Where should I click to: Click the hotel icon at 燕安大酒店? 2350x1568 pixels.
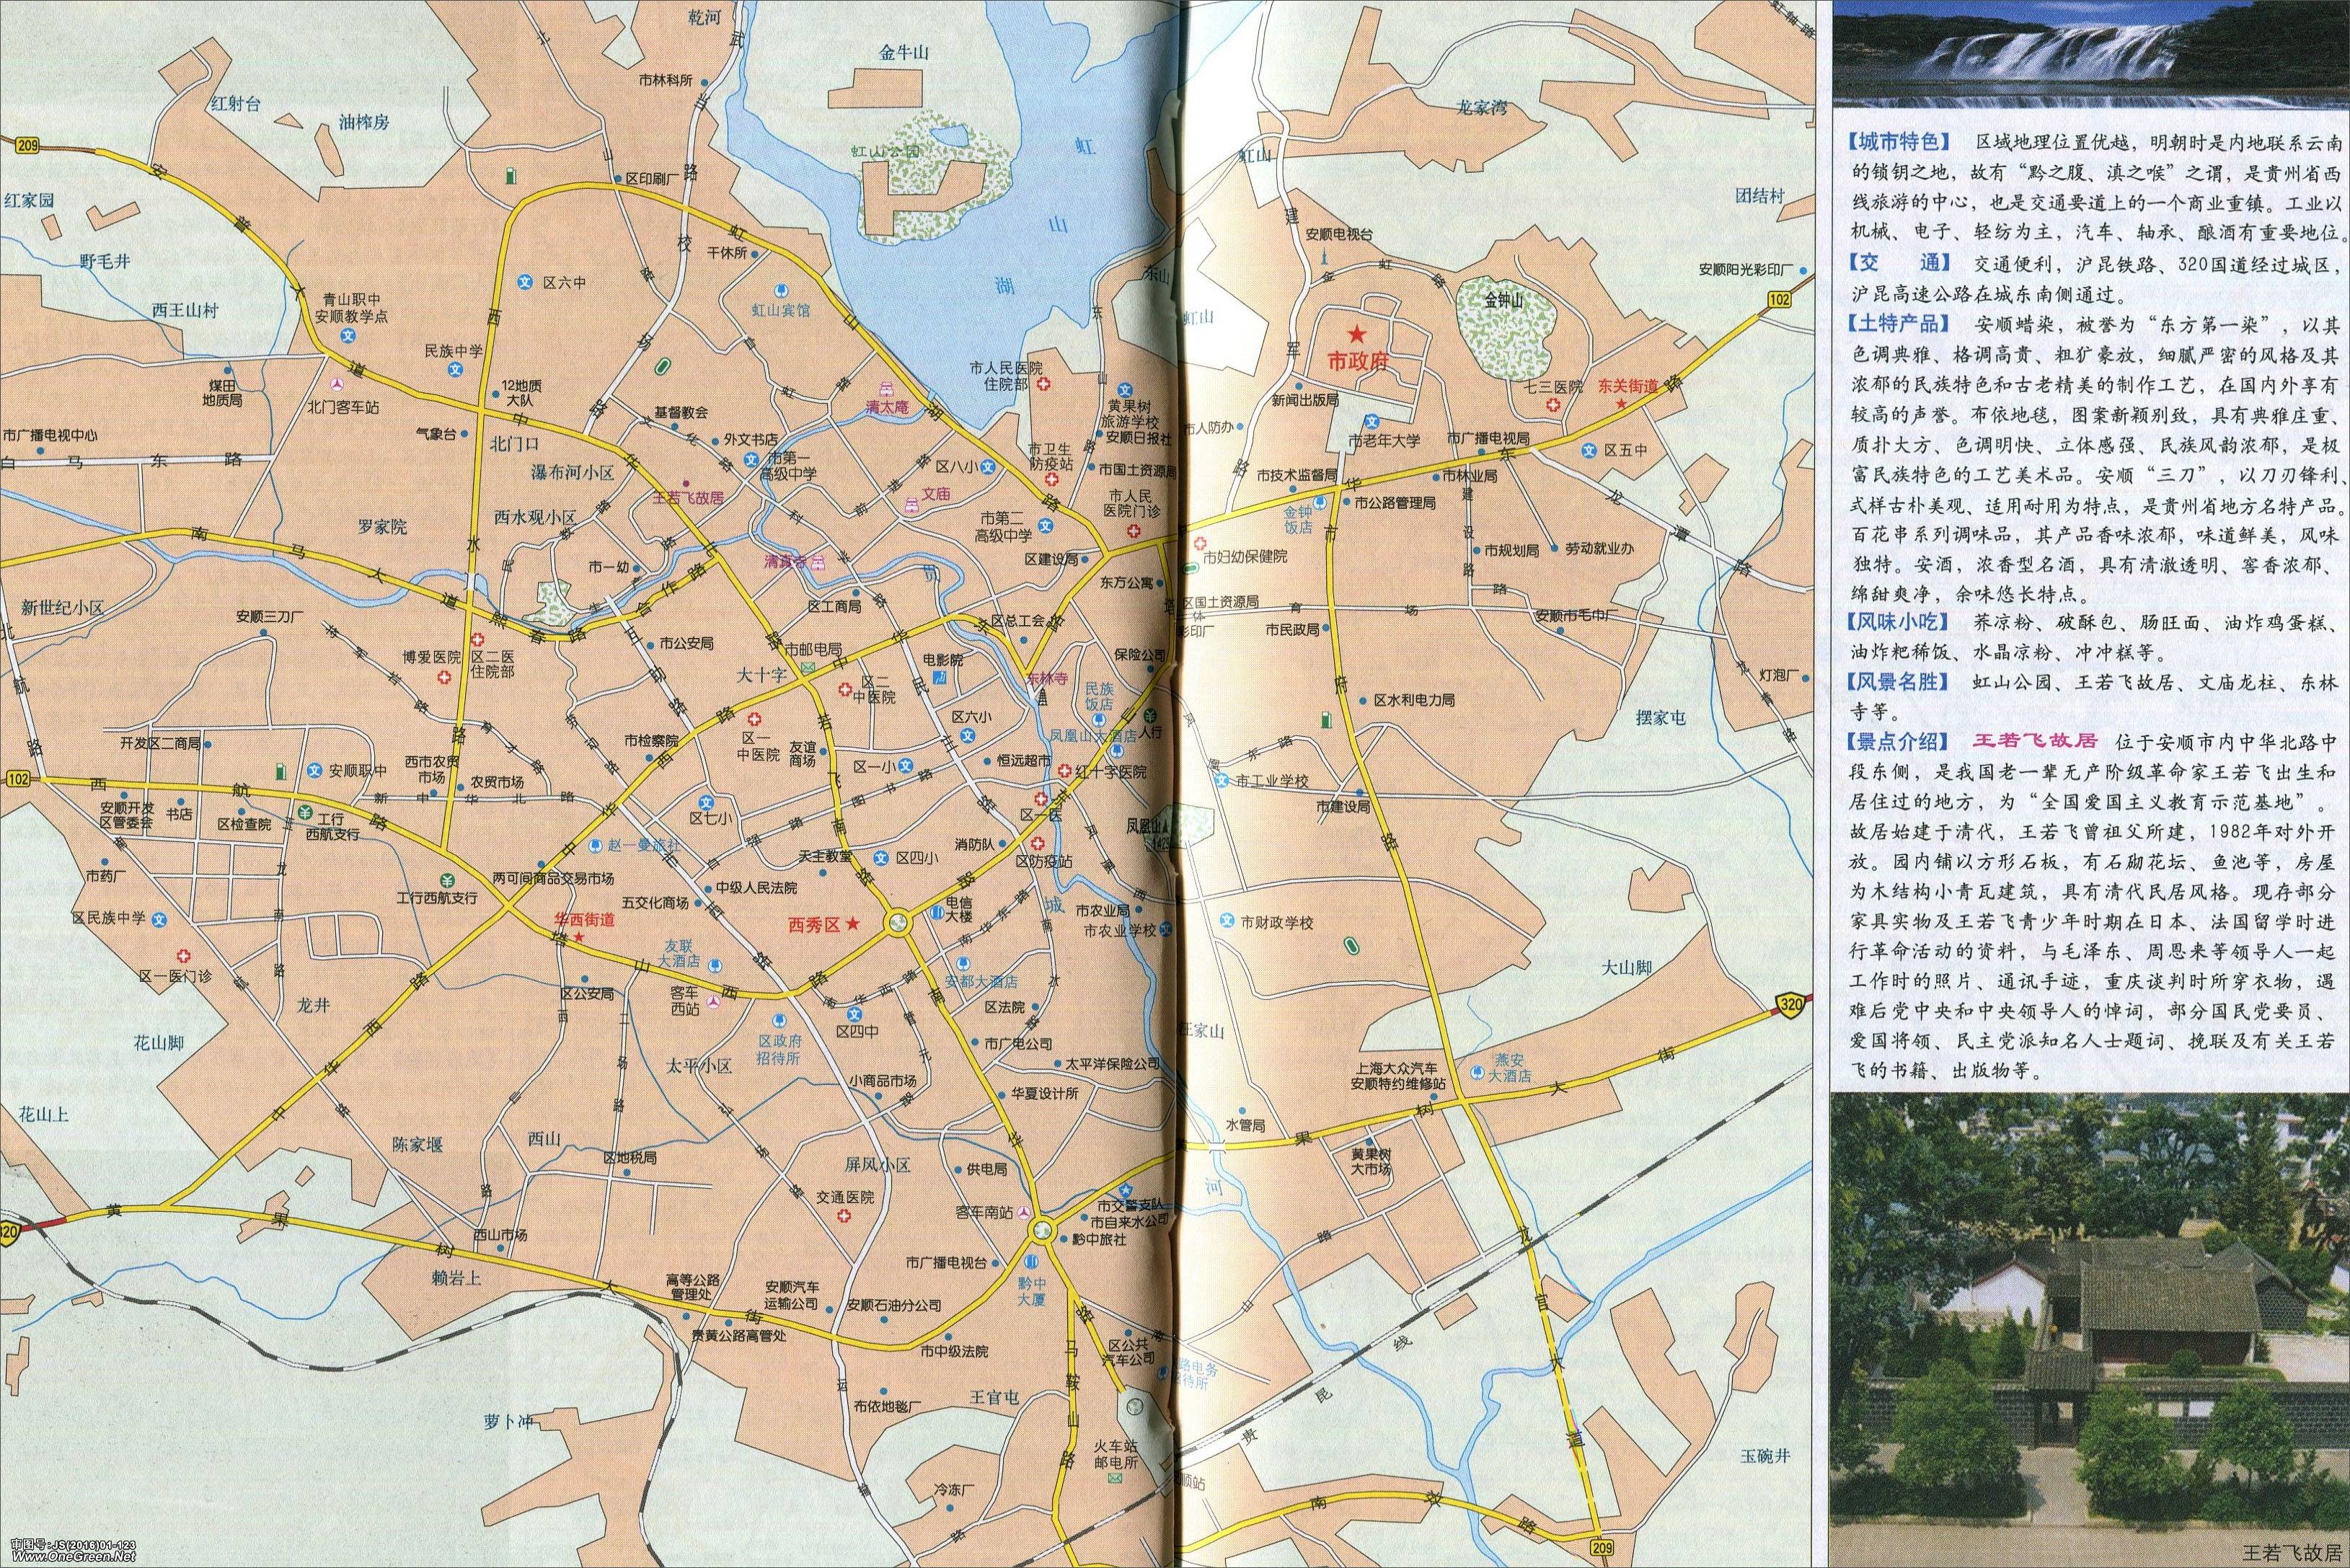point(1478,1073)
